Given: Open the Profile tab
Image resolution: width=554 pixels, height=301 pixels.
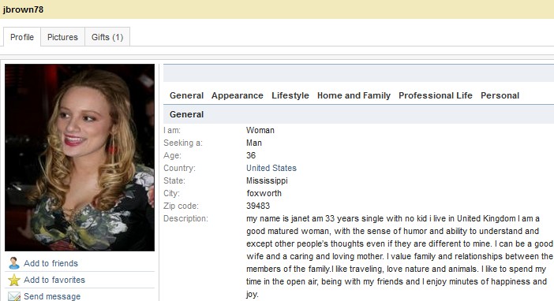Looking at the screenshot, I should (22, 37).
